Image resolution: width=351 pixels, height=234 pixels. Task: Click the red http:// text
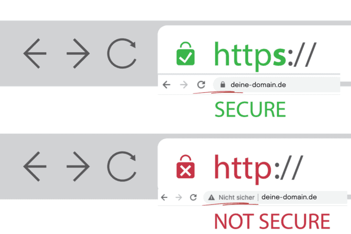coord(259,169)
